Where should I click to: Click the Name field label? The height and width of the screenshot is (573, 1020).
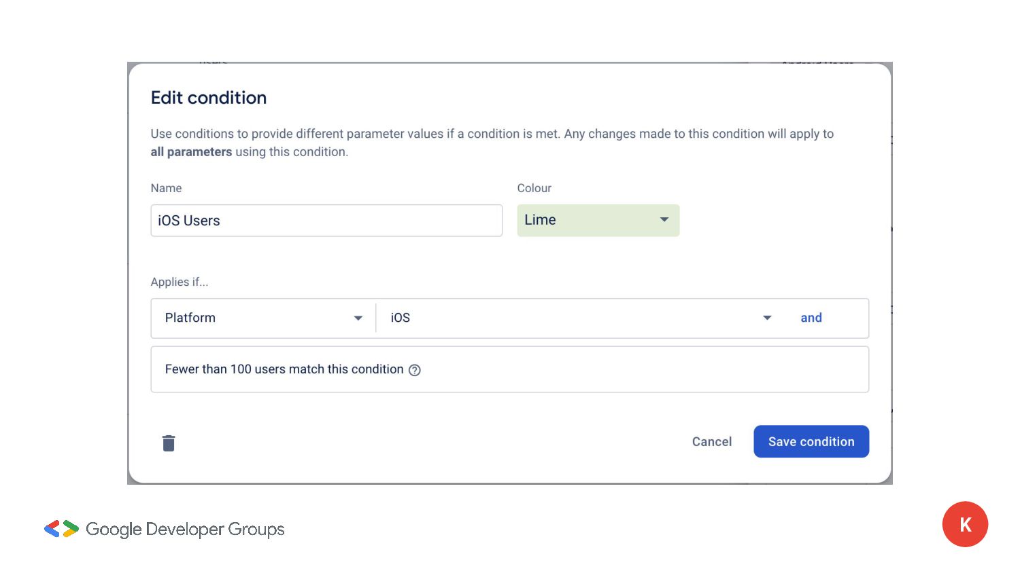click(x=167, y=188)
